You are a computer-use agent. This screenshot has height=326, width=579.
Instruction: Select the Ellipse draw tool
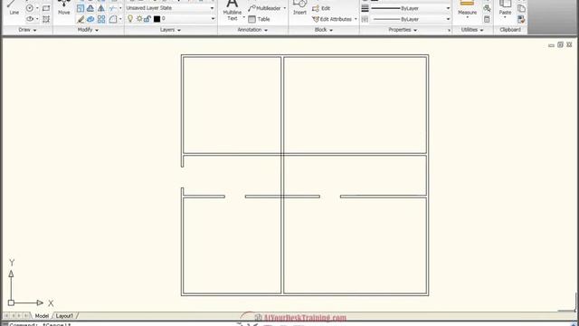tap(30, 19)
